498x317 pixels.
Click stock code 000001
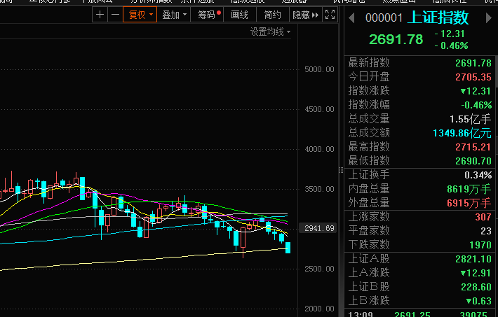pos(384,17)
